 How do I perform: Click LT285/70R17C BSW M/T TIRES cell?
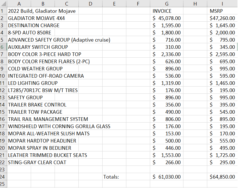coord(43,90)
